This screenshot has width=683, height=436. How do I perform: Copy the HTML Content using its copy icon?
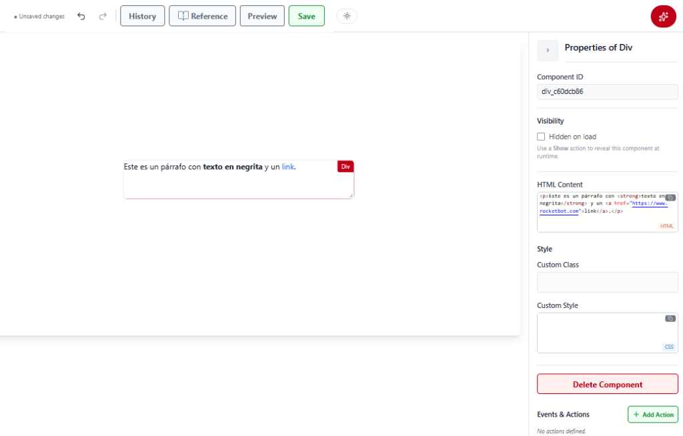point(670,197)
